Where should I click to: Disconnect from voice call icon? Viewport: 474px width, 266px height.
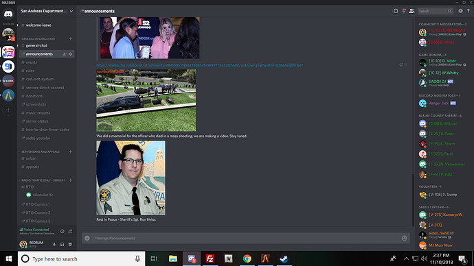70,231
